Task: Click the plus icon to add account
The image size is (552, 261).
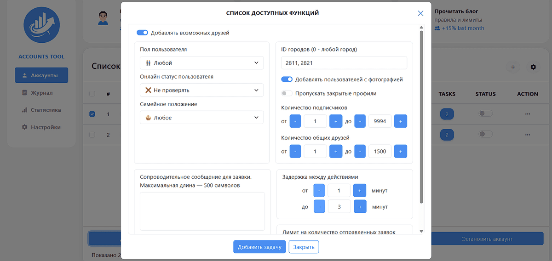Action: [x=512, y=67]
